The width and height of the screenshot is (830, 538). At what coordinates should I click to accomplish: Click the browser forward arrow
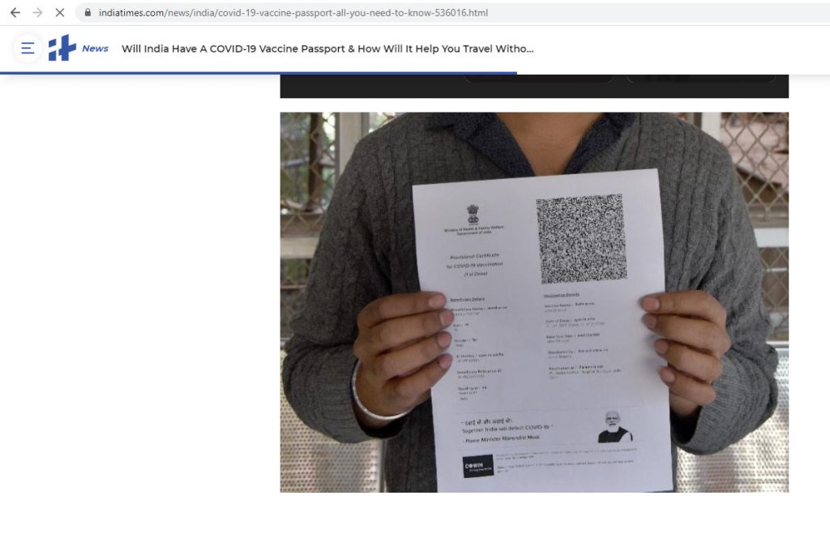[x=37, y=13]
